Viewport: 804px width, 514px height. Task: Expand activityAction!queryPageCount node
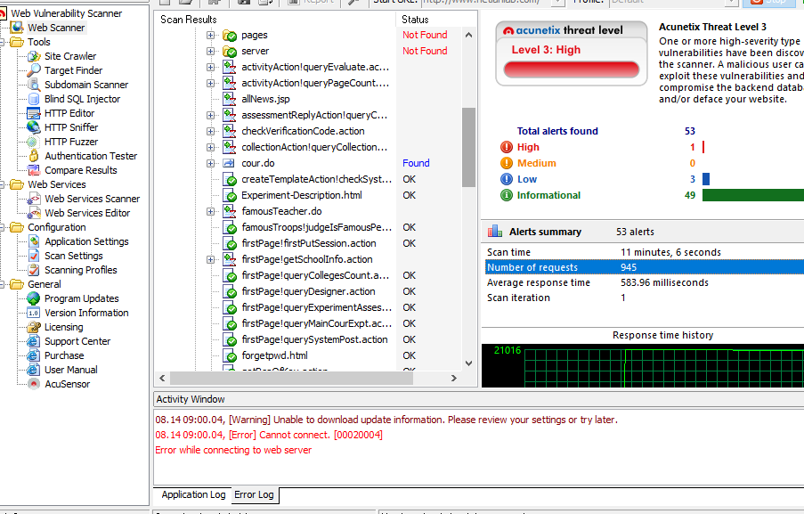point(210,83)
